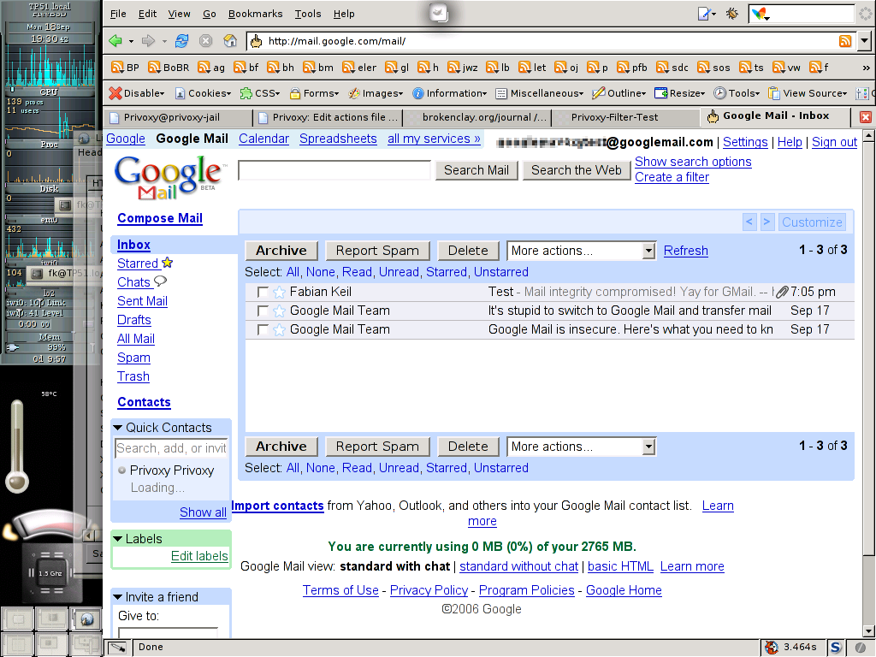Click the Compose Mail link

[160, 218]
